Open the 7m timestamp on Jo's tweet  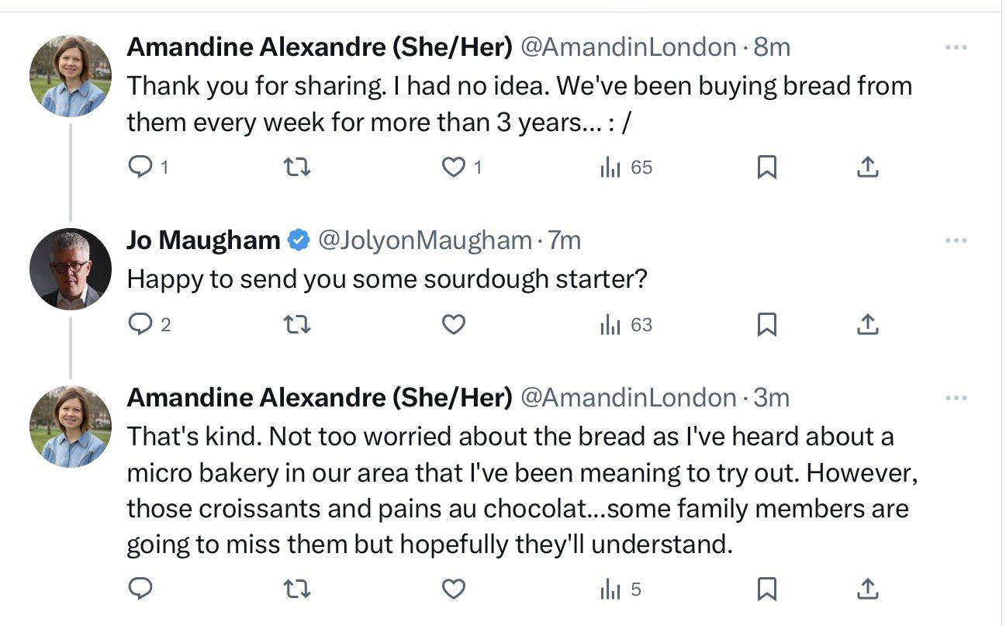pyautogui.click(x=565, y=240)
